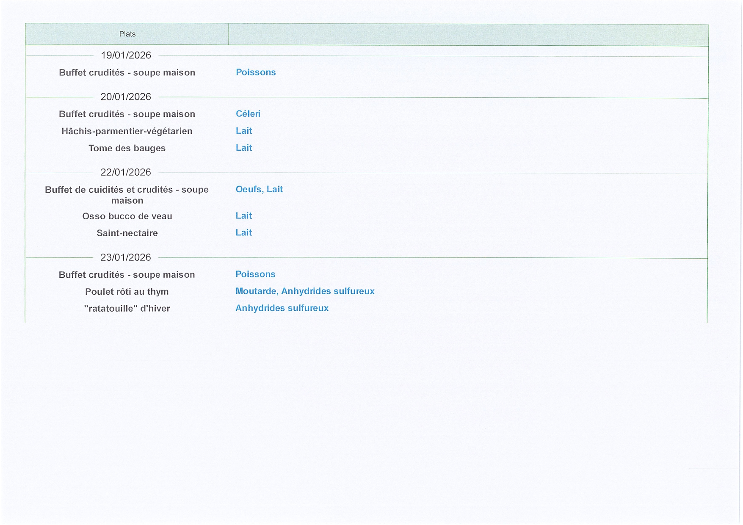Select the 20/01/2026 date heading
The width and height of the screenshot is (743, 525).
click(x=126, y=97)
